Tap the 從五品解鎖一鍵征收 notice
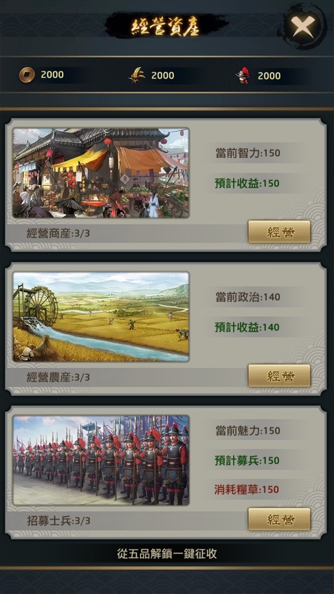 pyautogui.click(x=167, y=554)
